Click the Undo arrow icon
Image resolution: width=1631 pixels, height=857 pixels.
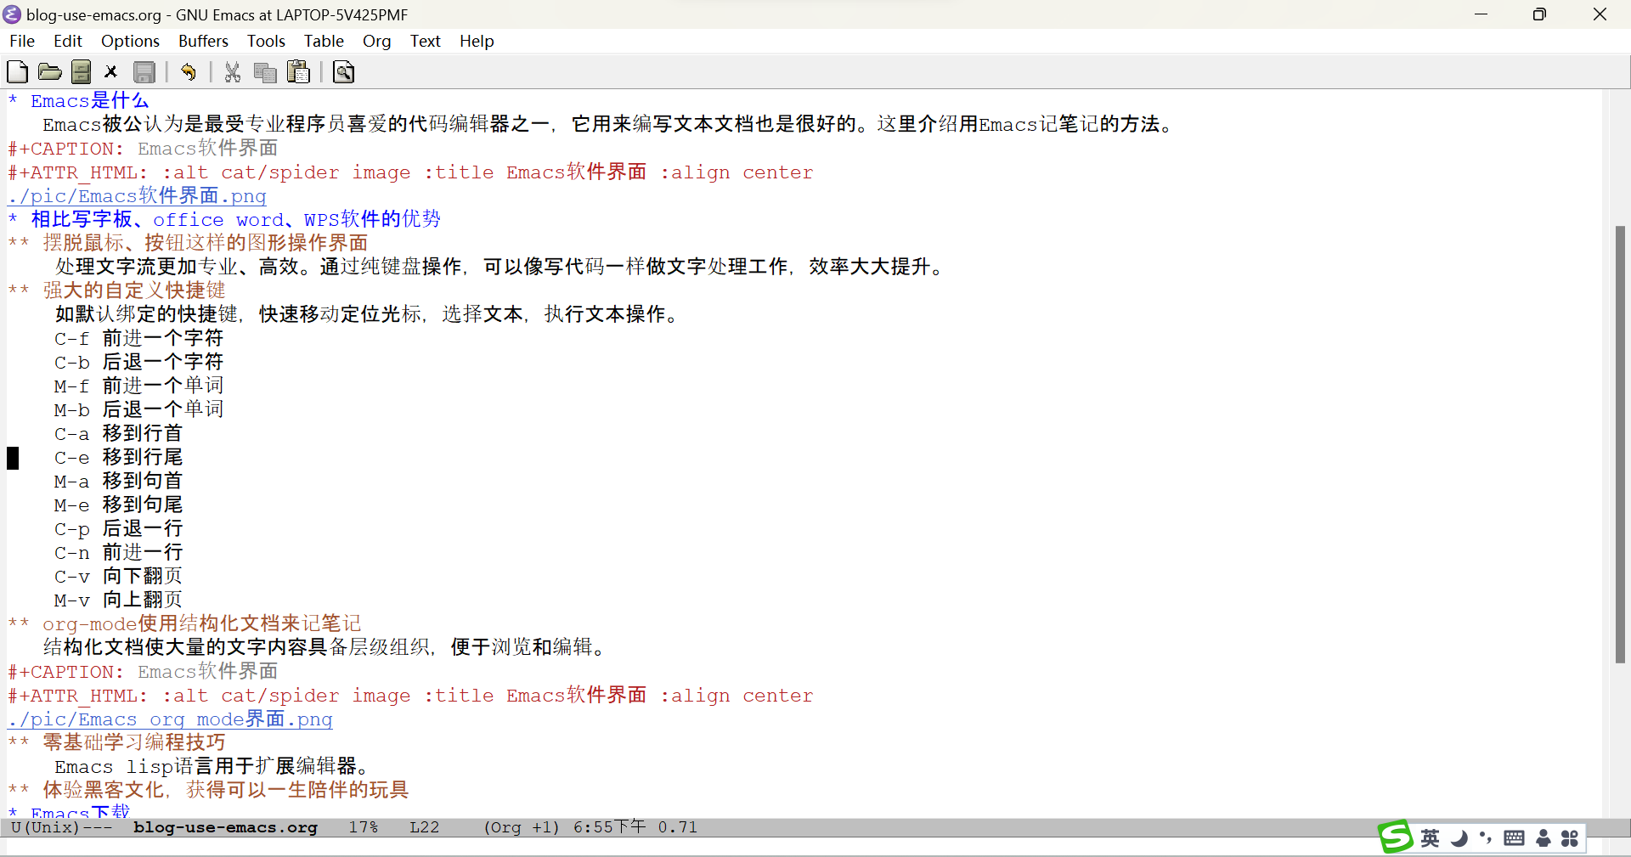pyautogui.click(x=189, y=72)
